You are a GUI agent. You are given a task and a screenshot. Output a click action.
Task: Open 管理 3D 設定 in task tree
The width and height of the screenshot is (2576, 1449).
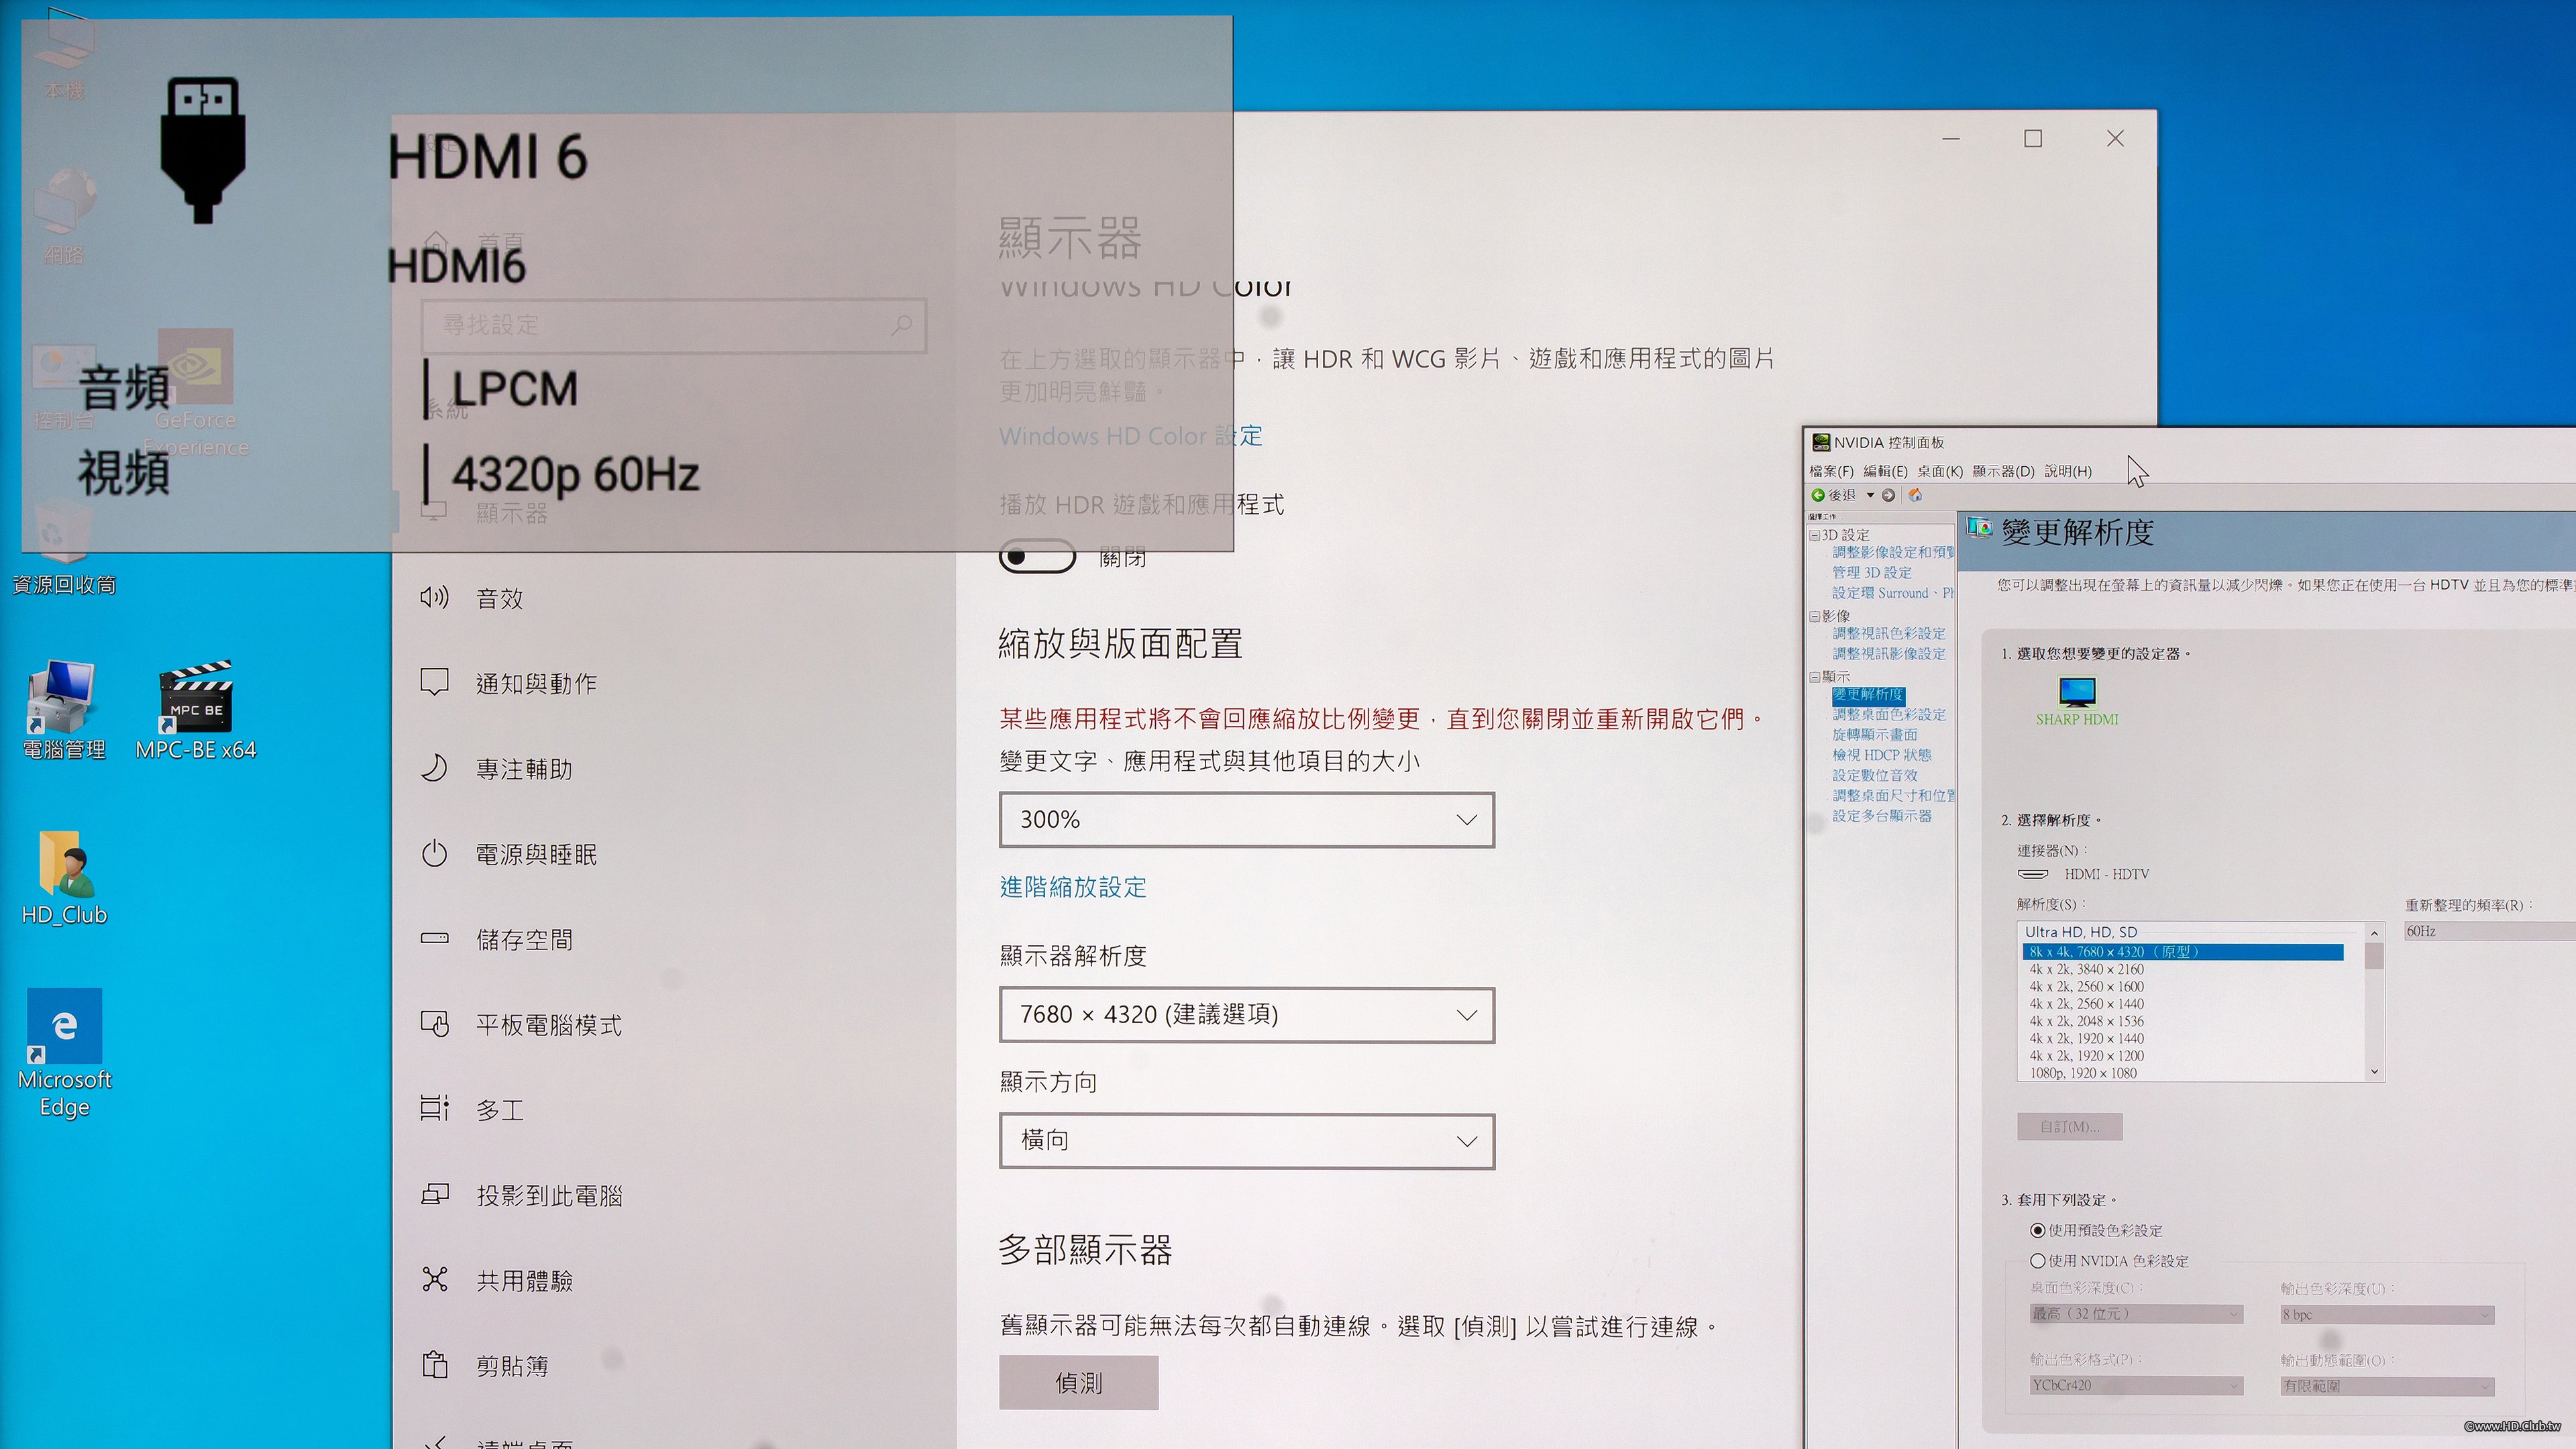[1871, 573]
